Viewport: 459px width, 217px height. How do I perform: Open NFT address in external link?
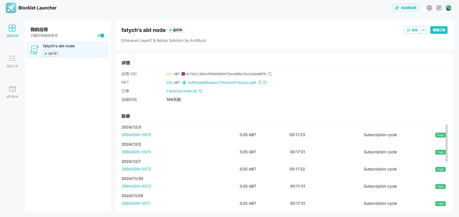point(265,82)
